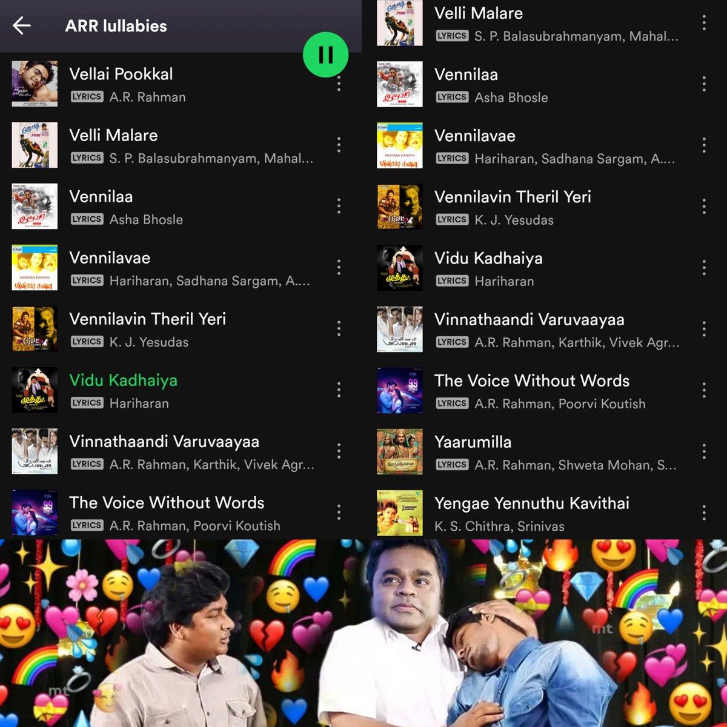Tap the Yengae Yennuthu Kavithai album cover

point(400,513)
